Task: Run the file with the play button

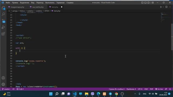Action: click(x=161, y=7)
